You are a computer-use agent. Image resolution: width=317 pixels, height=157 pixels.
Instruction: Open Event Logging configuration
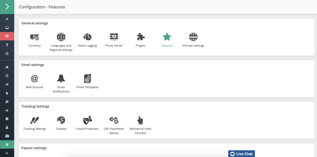click(x=88, y=37)
